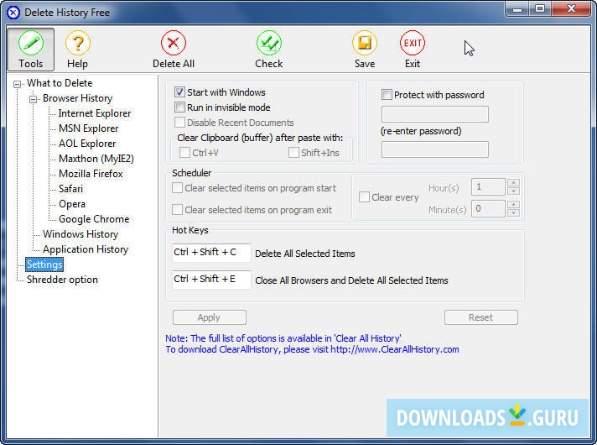Select Browser History in the tree

point(77,98)
